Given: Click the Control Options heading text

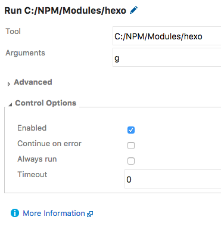Looking at the screenshot, I should click(46, 103).
